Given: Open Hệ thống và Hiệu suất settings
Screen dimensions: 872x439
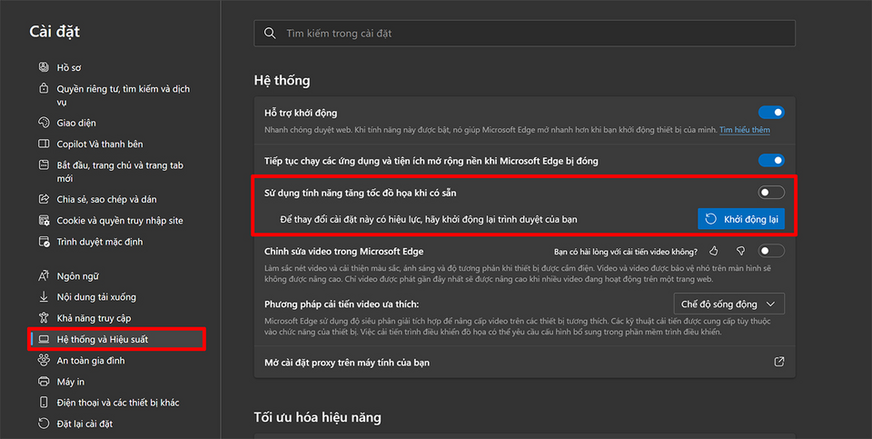Looking at the screenshot, I should (x=102, y=339).
